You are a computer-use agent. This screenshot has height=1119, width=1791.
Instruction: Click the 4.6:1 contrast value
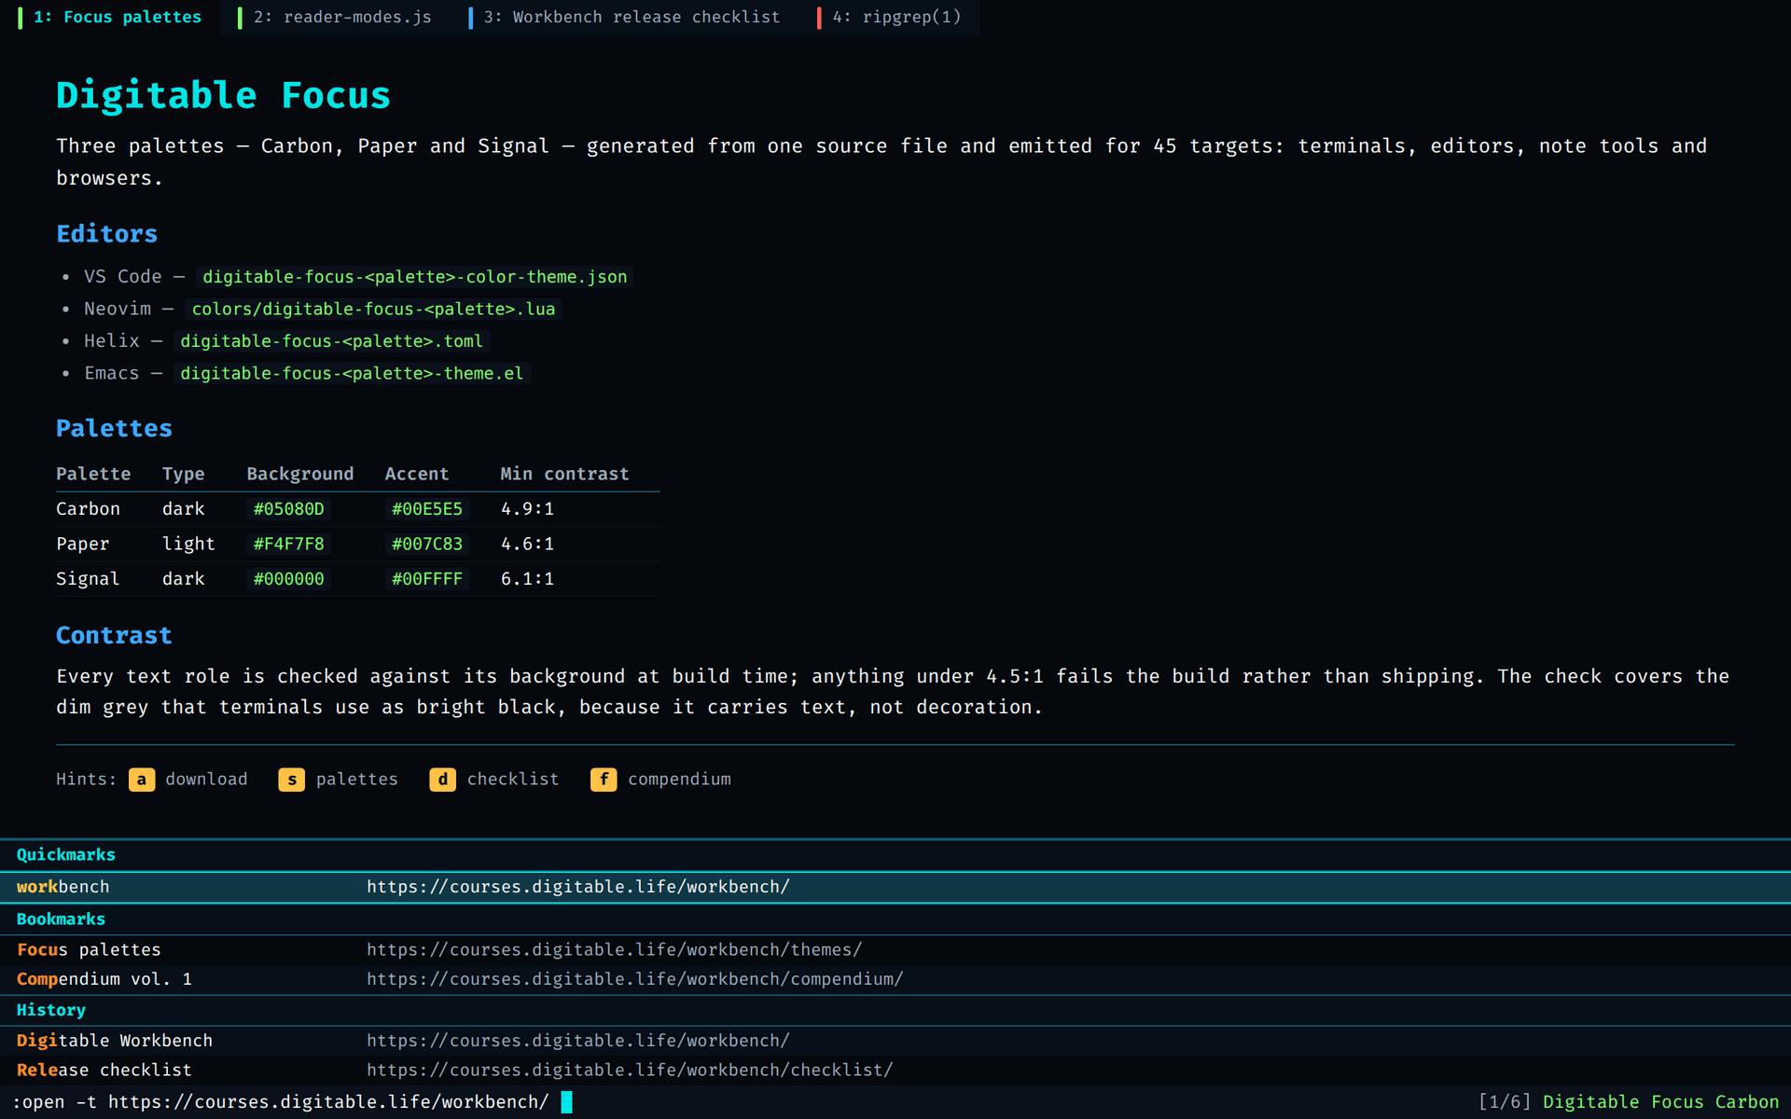point(527,545)
